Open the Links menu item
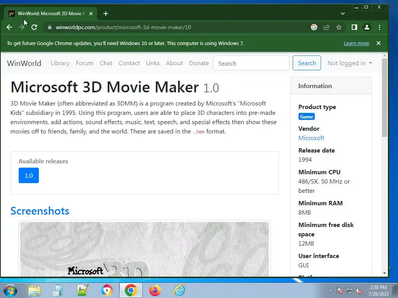Screen dimensions: 398x298 pos(153,63)
